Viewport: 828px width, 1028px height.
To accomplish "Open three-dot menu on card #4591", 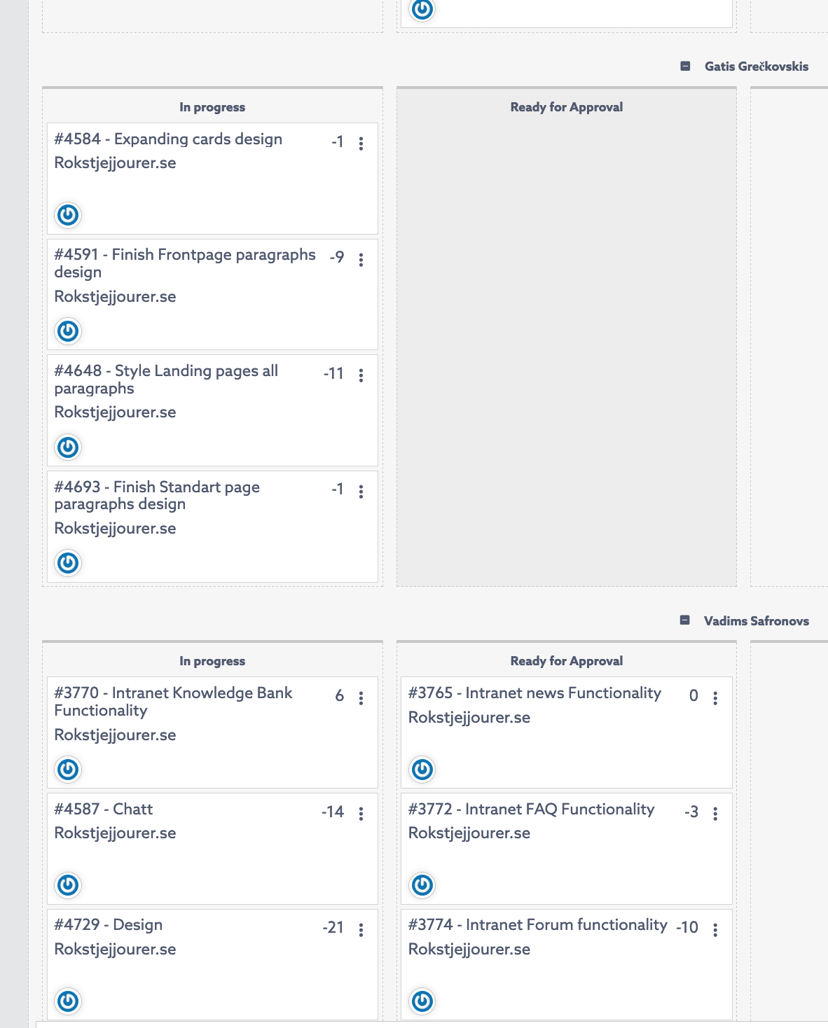I will click(x=361, y=260).
